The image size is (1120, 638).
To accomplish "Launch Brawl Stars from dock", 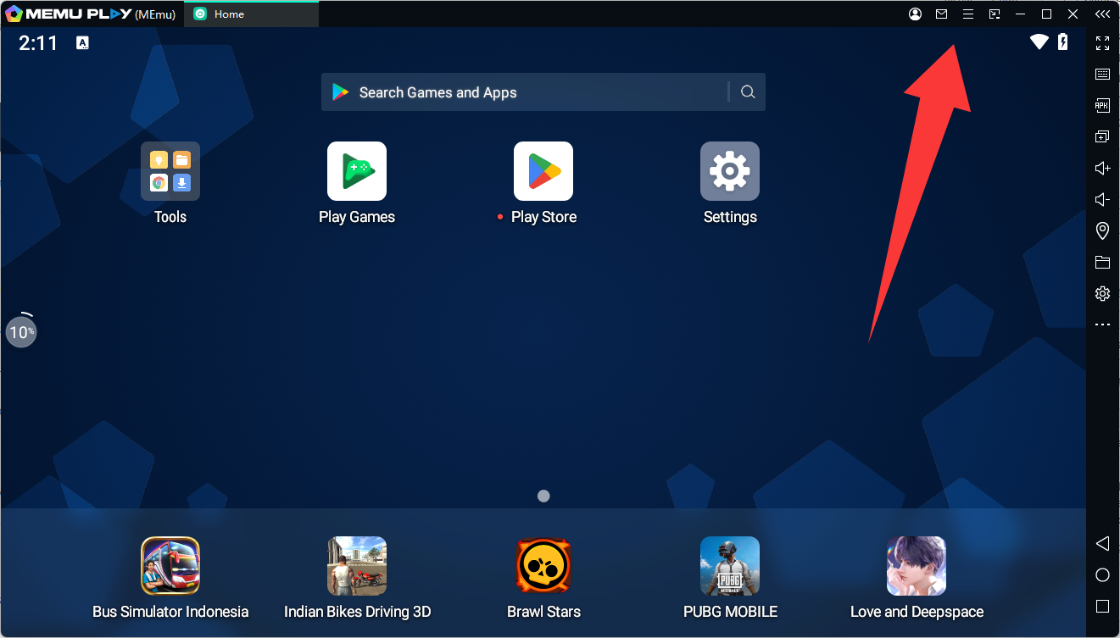I will pos(543,566).
